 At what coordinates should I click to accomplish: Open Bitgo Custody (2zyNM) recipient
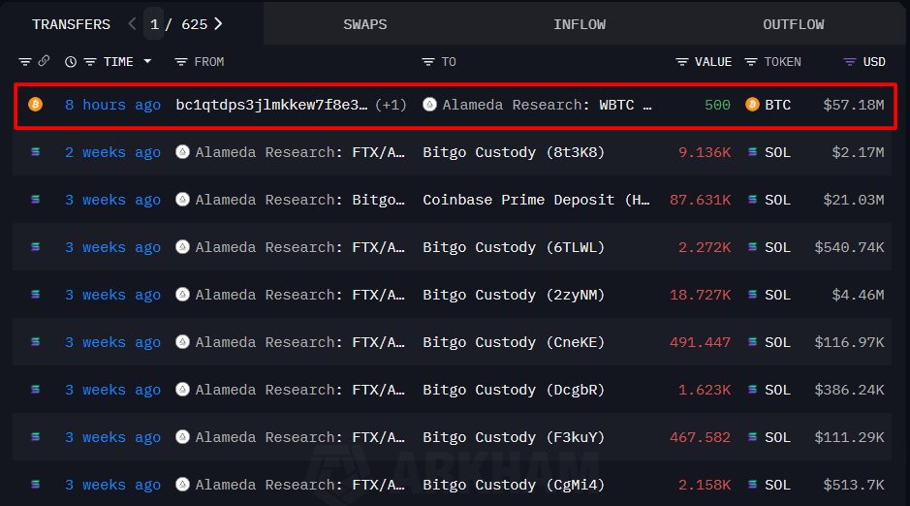tap(514, 296)
